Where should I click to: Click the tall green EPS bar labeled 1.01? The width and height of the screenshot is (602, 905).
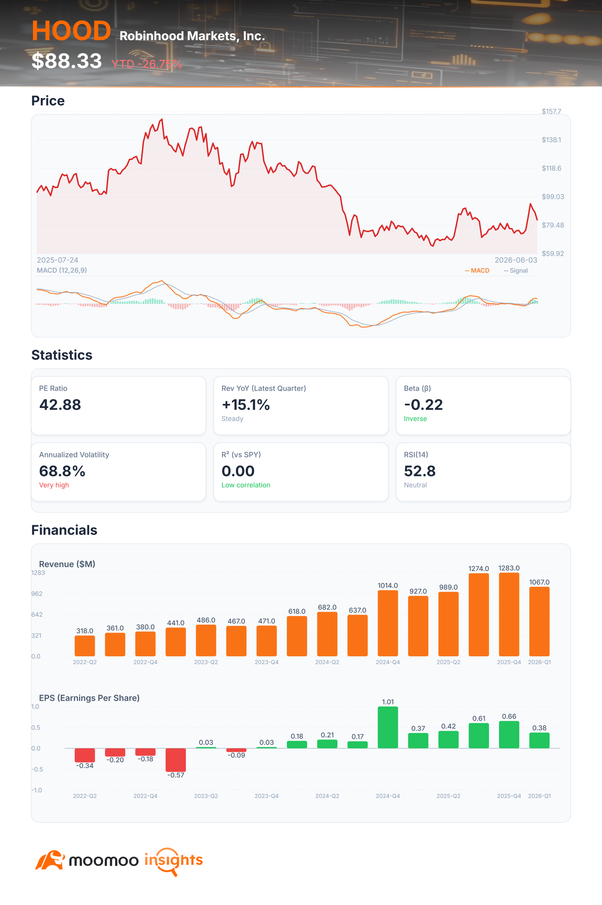[x=388, y=727]
